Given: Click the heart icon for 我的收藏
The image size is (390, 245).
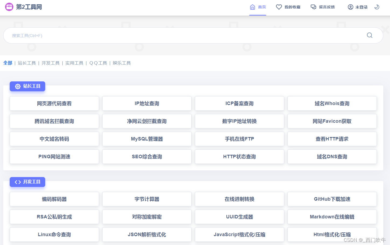Looking at the screenshot, I should pos(279,7).
